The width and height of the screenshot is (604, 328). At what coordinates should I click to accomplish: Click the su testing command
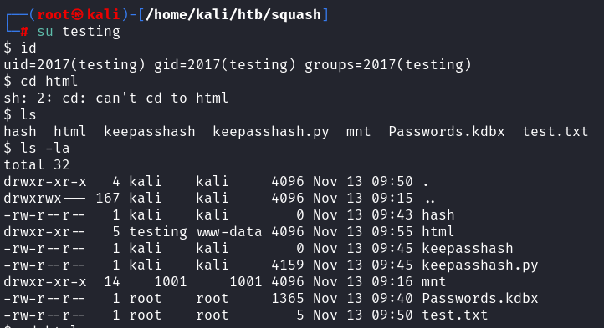pyautogui.click(x=79, y=31)
